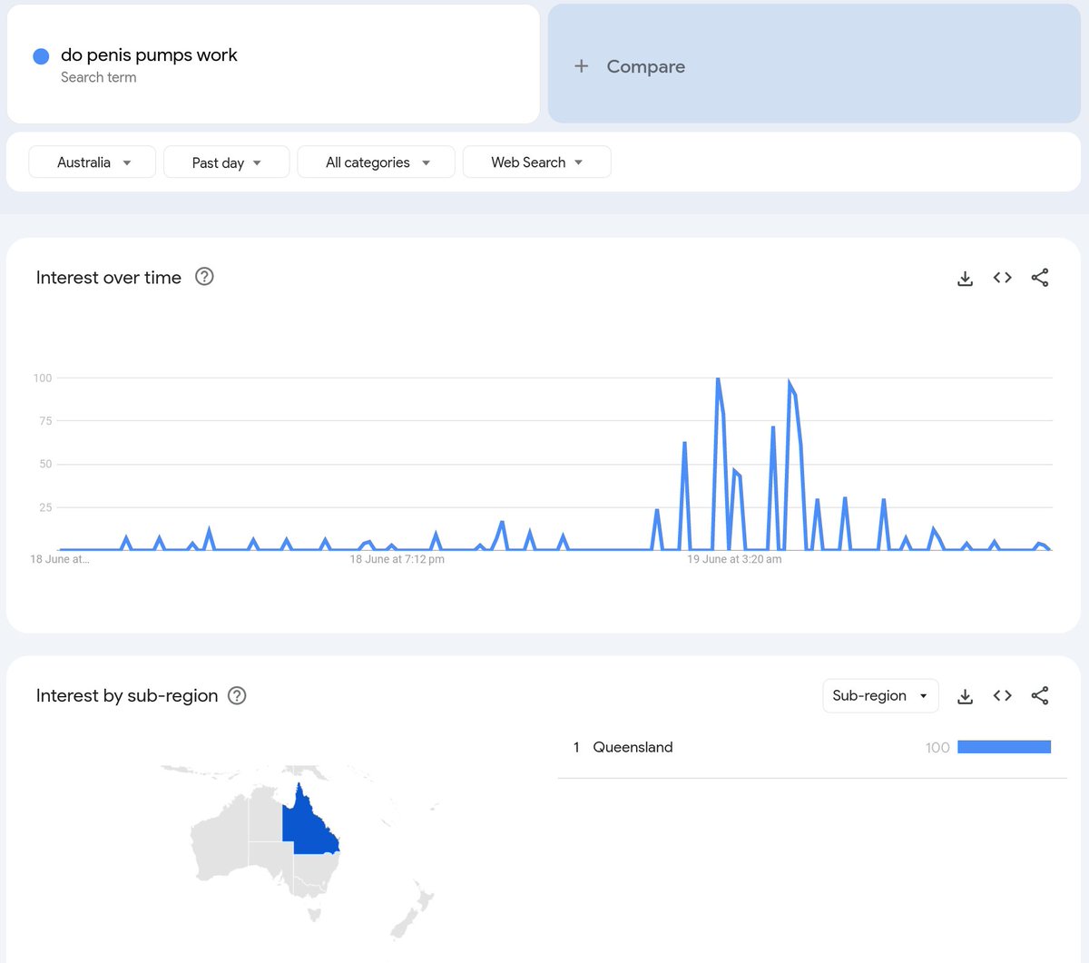
Task: Change the Sub-region view dropdown
Action: tap(880, 695)
